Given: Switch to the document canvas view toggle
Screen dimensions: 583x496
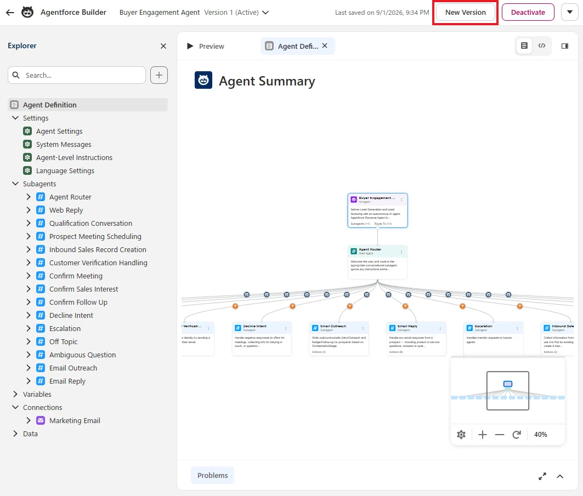Looking at the screenshot, I should [x=524, y=45].
